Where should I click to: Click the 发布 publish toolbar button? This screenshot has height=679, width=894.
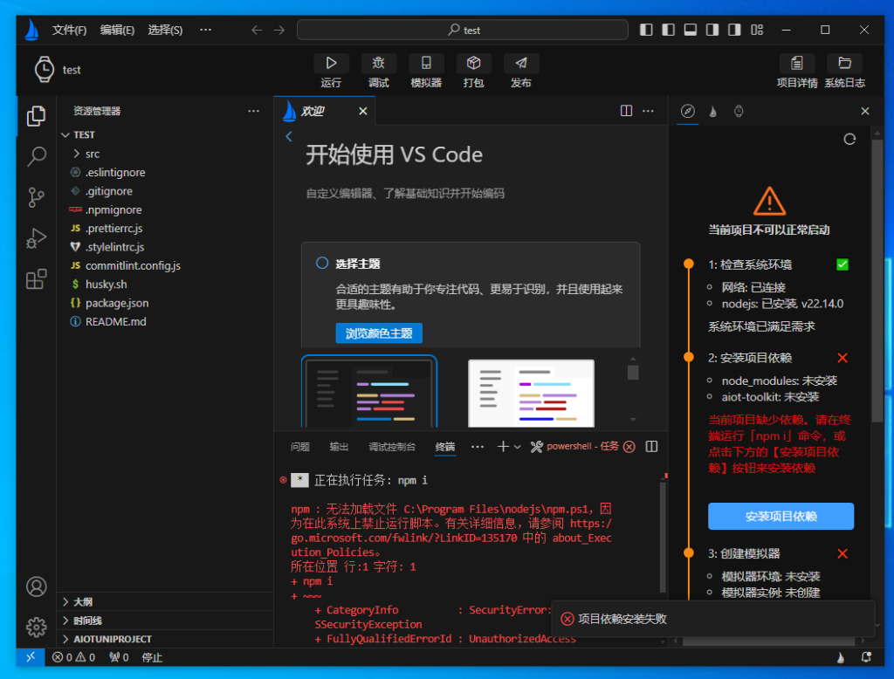(521, 72)
